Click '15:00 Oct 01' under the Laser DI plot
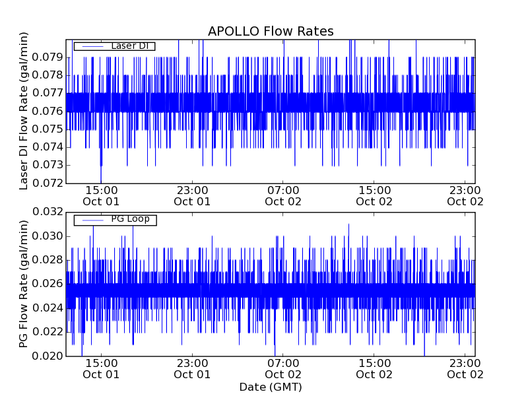 101,196
